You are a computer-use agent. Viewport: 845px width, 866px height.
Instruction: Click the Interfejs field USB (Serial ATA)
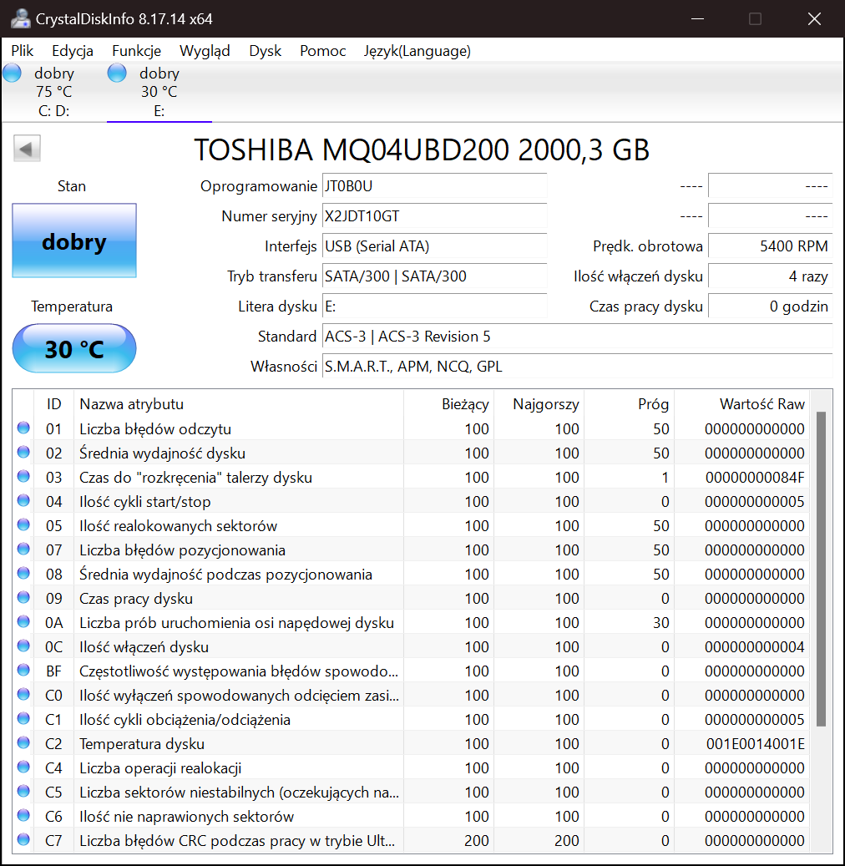435,246
